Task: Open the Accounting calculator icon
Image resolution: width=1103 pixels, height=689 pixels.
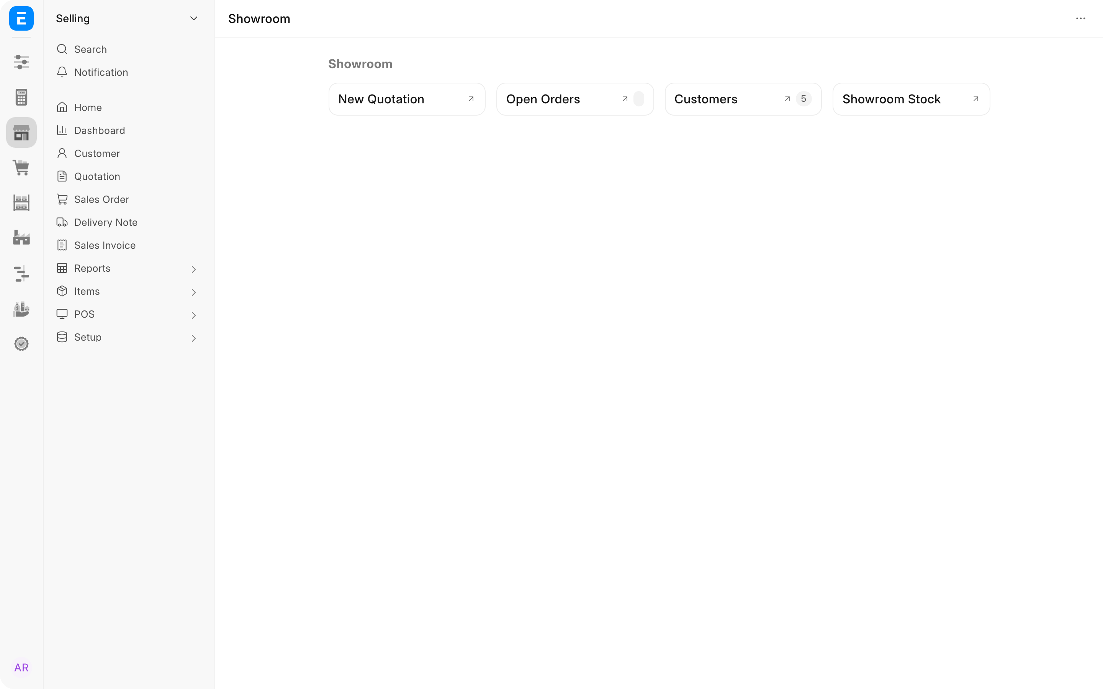Action: point(21,97)
